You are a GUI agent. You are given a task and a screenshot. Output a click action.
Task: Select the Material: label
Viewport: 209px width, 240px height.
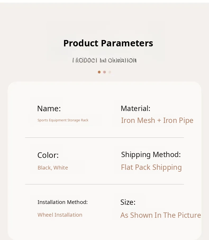[135, 108]
